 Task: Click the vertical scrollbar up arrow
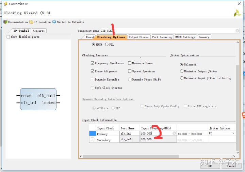(x=238, y=42)
